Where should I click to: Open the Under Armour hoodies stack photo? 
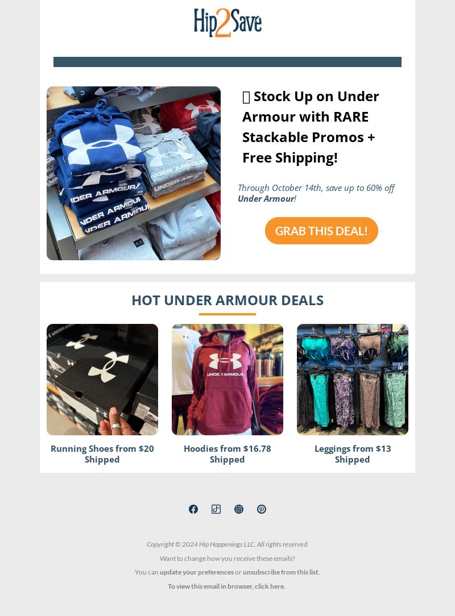tap(133, 173)
